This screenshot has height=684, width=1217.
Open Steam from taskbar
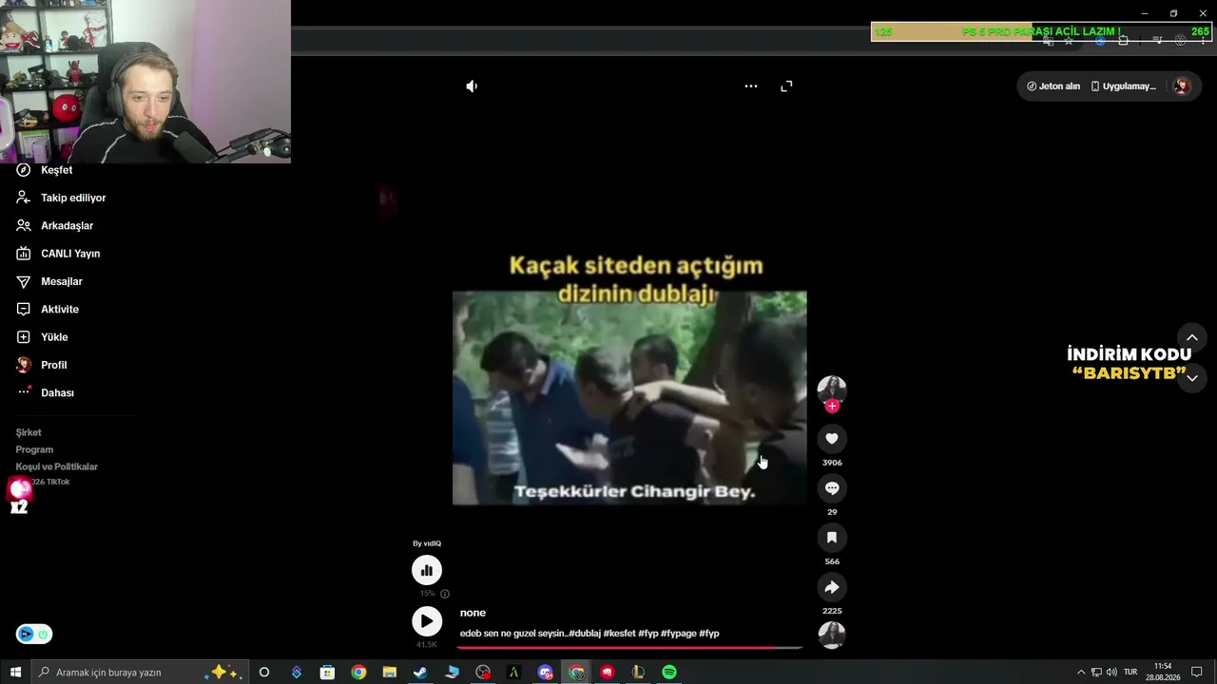tap(420, 673)
